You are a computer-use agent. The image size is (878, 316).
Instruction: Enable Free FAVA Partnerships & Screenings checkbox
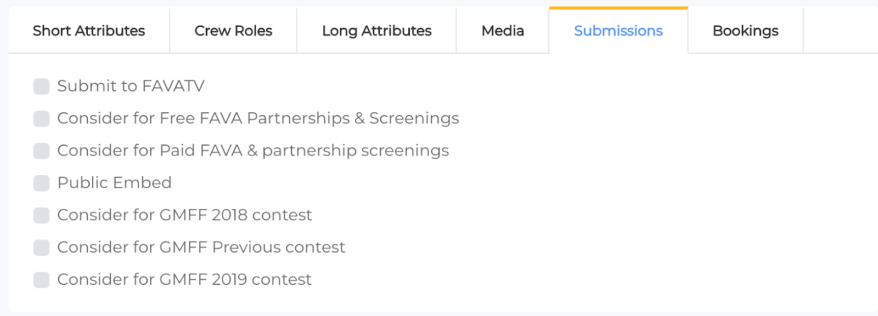point(42,119)
